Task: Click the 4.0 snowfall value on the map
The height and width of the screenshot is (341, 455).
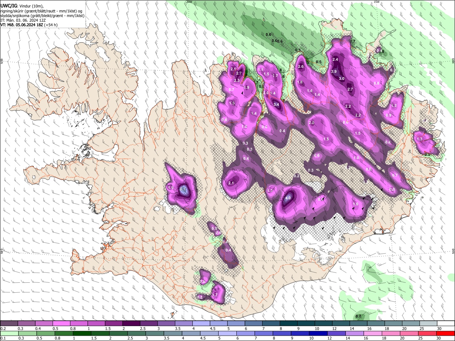Action: click(x=288, y=198)
